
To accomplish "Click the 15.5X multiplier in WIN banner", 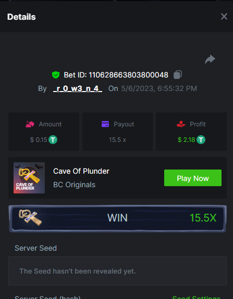I will [203, 218].
